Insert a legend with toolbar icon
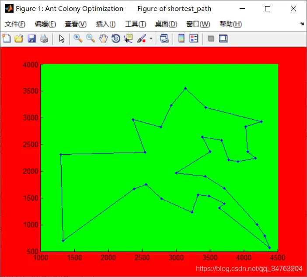307x277 pixels. pos(194,38)
